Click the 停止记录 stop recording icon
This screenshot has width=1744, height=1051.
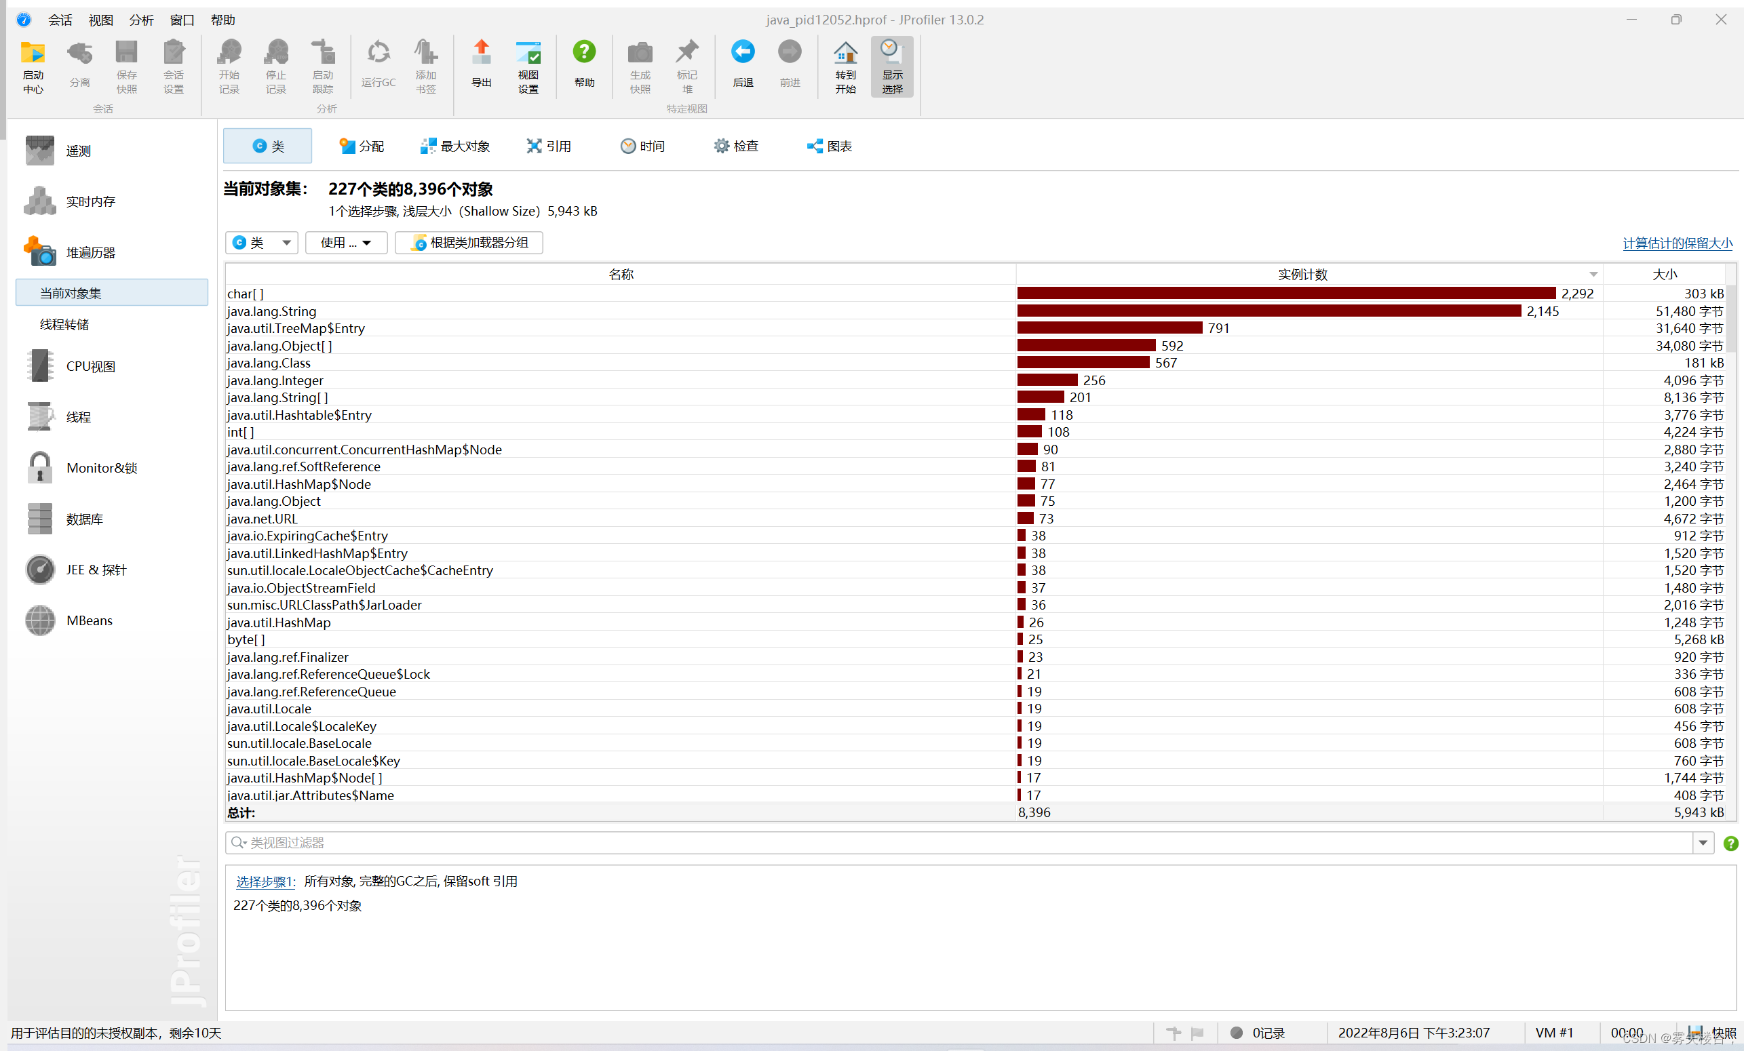tap(276, 66)
